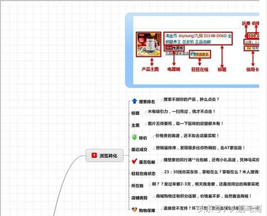267x216 pixels.
Task: Click the note starting with 商城购物还有积分送耶
Action: point(204,196)
